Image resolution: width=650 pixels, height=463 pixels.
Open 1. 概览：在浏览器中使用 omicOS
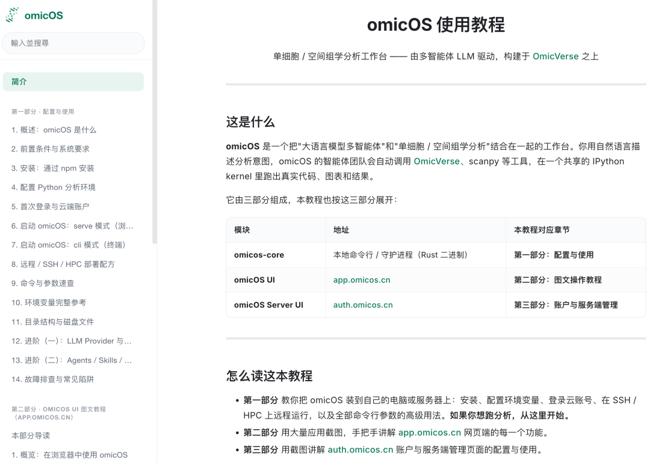(70, 455)
